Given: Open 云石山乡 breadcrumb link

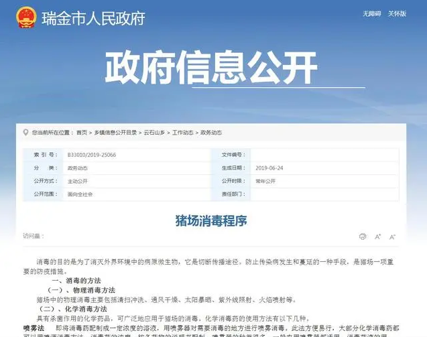Looking at the screenshot, I should click(x=154, y=133).
